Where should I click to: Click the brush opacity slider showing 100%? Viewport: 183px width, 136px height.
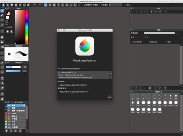pyautogui.click(x=13, y=71)
